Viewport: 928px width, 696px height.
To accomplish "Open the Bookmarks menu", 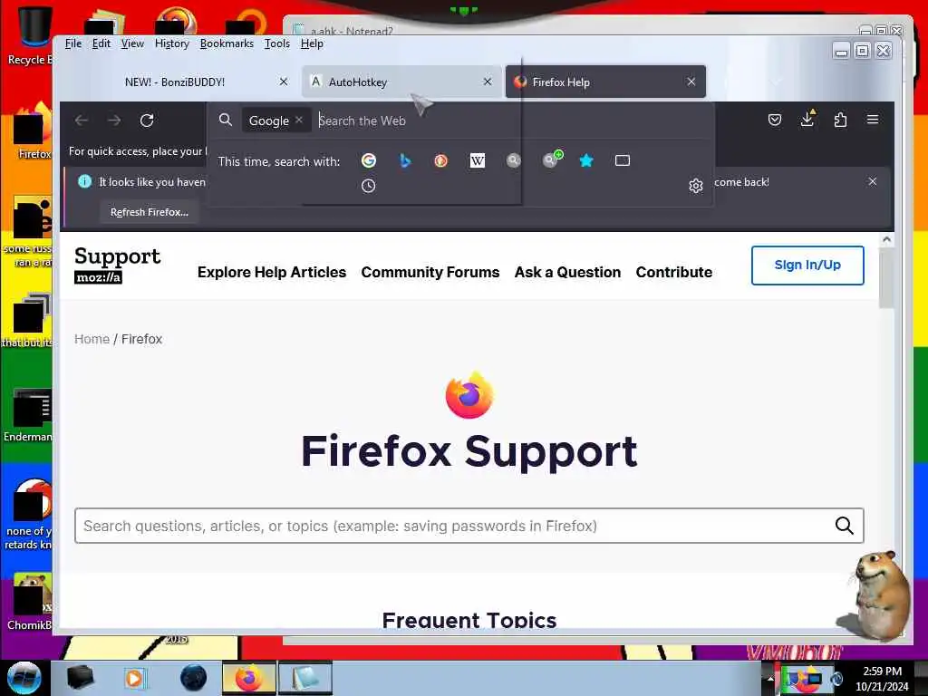I will click(227, 43).
